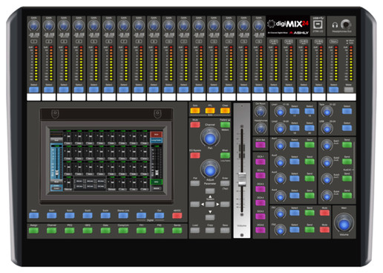Click the Sub4/Aux8 green Send button
Image resolution: width=383 pixels, height=273 pixels.
pyautogui.click(x=347, y=196)
